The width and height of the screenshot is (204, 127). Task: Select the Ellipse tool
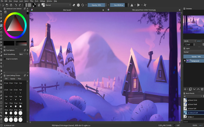coord(1,36)
